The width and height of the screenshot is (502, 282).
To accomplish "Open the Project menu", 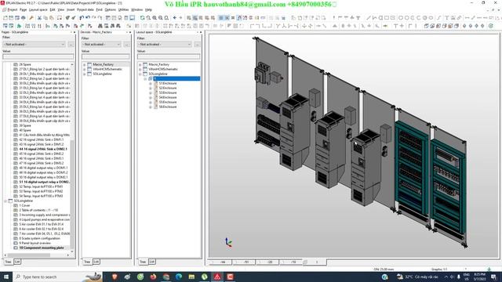I will (13, 9).
